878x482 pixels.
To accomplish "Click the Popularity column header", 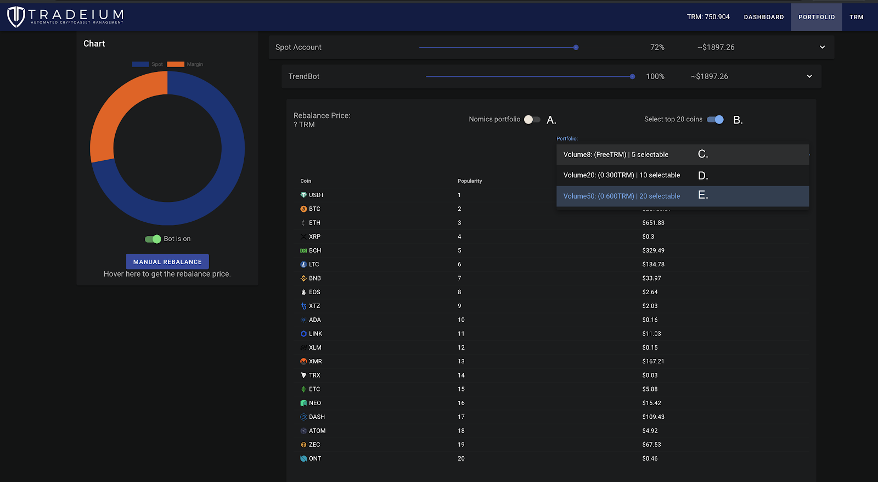I will click(470, 181).
